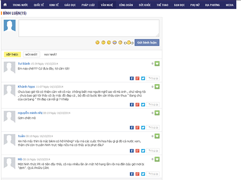The width and height of the screenshot is (241, 180).
Task: Share tuấn's comment on Facebook
Action: tap(132, 151)
